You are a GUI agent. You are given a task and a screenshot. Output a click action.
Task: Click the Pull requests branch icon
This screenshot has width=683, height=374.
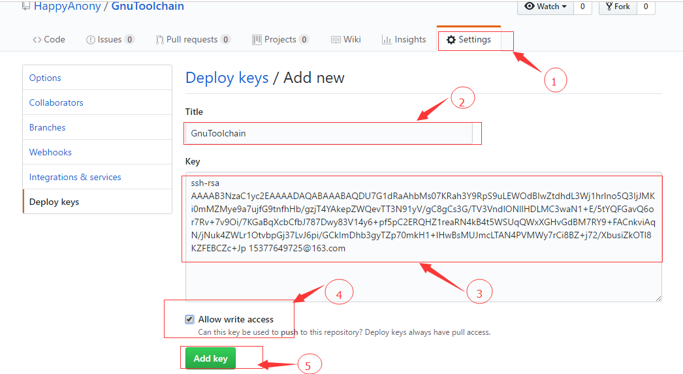[x=159, y=40]
